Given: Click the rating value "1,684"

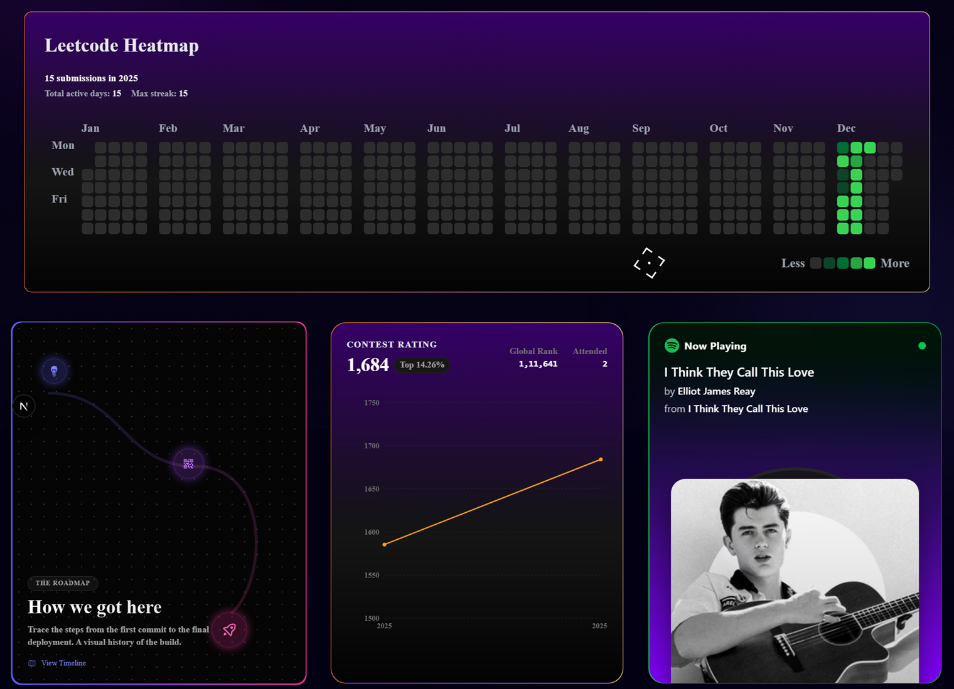Looking at the screenshot, I should (368, 365).
